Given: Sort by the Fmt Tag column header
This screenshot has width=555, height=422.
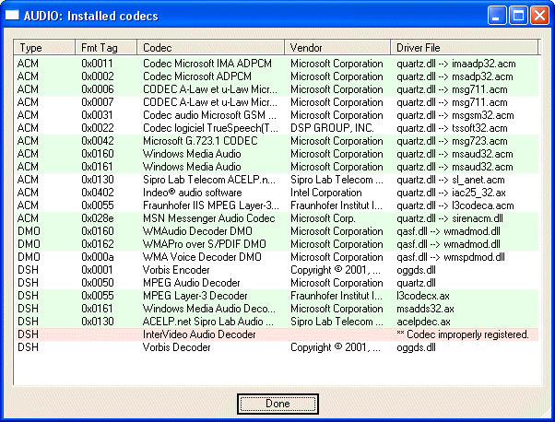Looking at the screenshot, I should tap(106, 47).
